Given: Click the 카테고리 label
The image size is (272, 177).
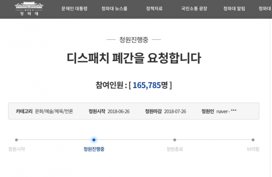Looking at the screenshot, I should pyautogui.click(x=24, y=111).
